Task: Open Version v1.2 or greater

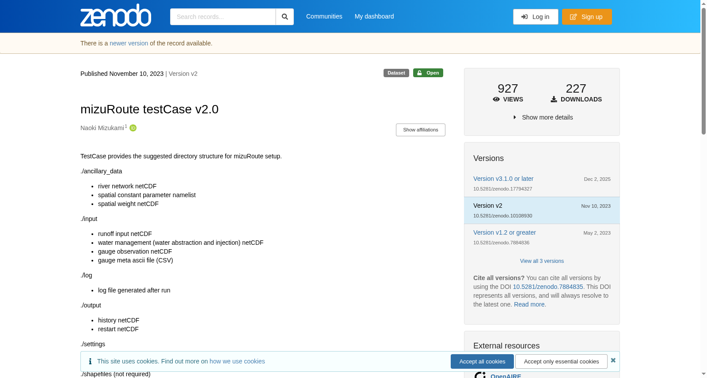Action: (x=505, y=232)
